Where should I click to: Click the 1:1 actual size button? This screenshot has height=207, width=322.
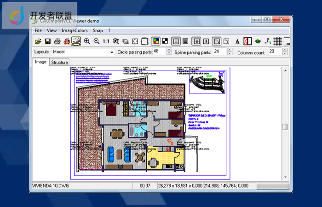tap(106, 41)
